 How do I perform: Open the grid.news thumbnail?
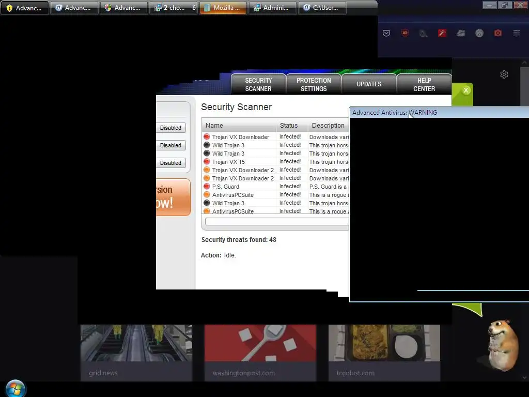pyautogui.click(x=136, y=343)
